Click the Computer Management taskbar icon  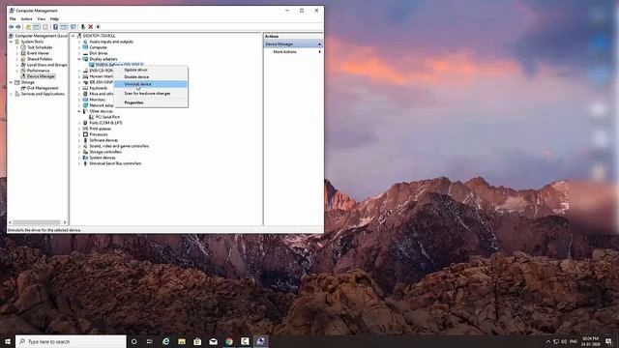coord(260,341)
